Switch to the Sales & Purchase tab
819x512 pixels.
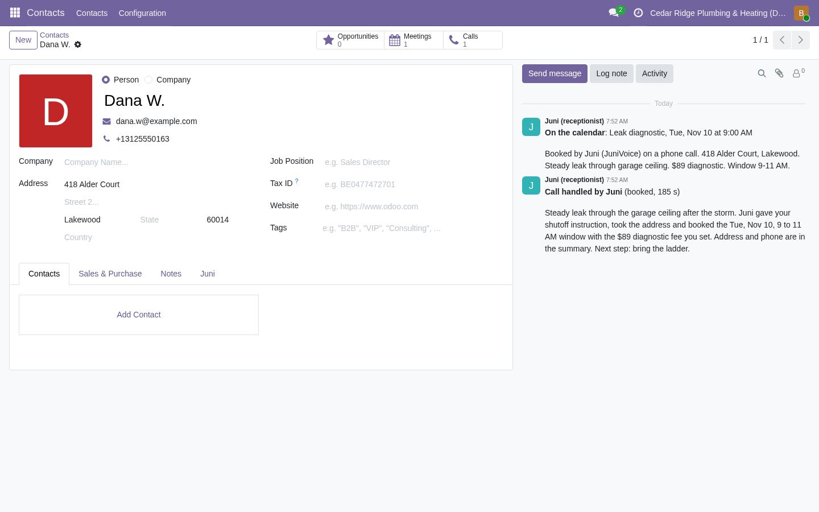pyautogui.click(x=110, y=274)
